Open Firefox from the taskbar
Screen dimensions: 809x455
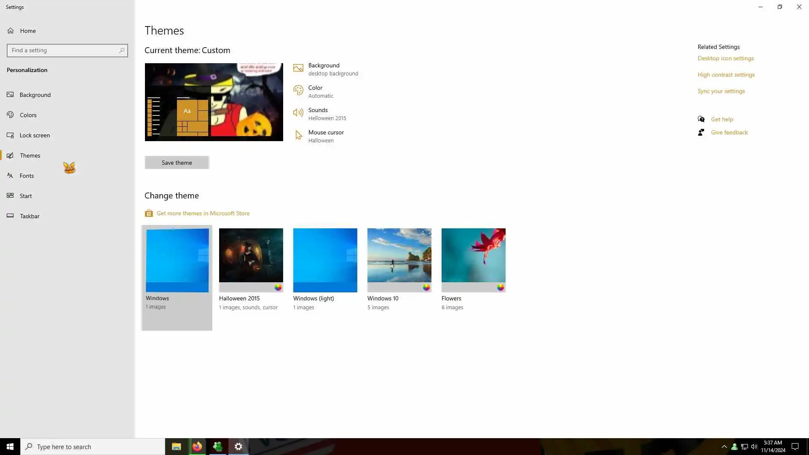pos(197,447)
